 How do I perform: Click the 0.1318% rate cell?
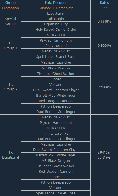point(104,21)
